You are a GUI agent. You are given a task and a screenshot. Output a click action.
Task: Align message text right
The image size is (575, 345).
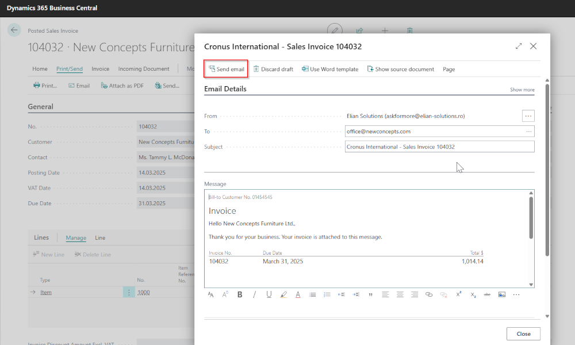415,294
